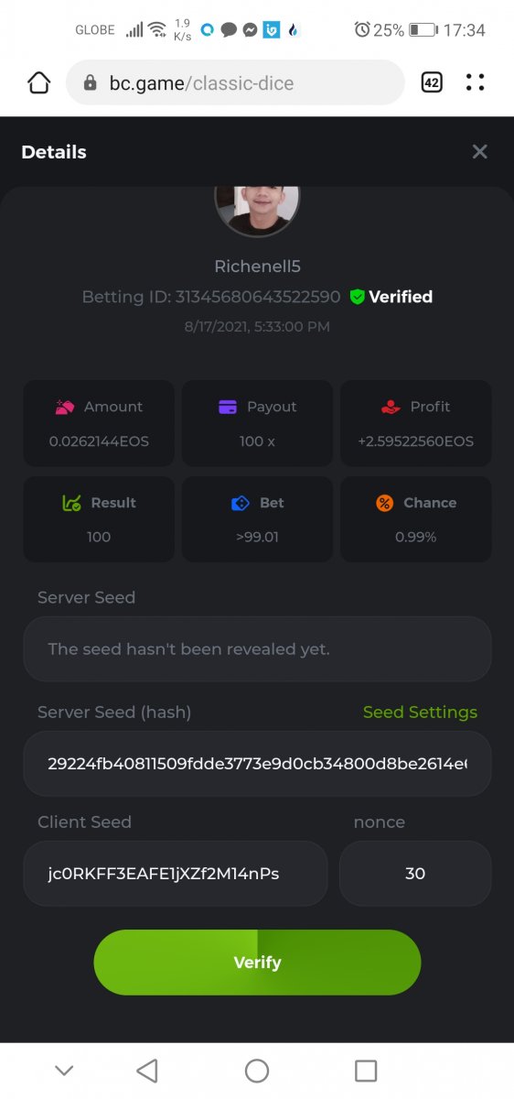
Task: Tap the lock icon in address bar
Action: [90, 83]
